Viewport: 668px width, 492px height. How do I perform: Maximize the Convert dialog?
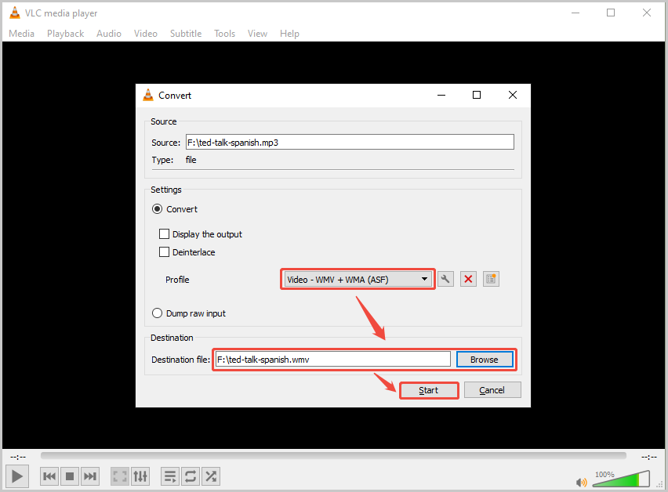point(477,95)
